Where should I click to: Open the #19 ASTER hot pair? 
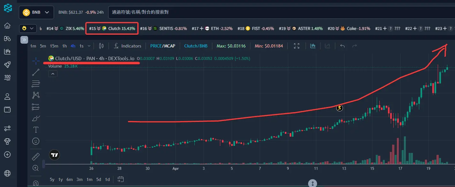(301, 28)
